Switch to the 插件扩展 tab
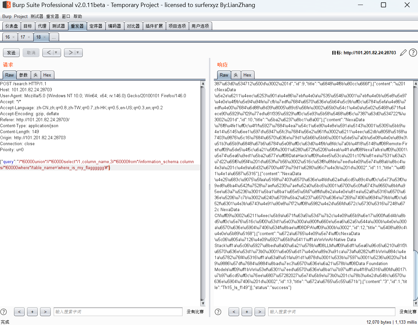The height and width of the screenshot is (325, 418). pos(154,26)
